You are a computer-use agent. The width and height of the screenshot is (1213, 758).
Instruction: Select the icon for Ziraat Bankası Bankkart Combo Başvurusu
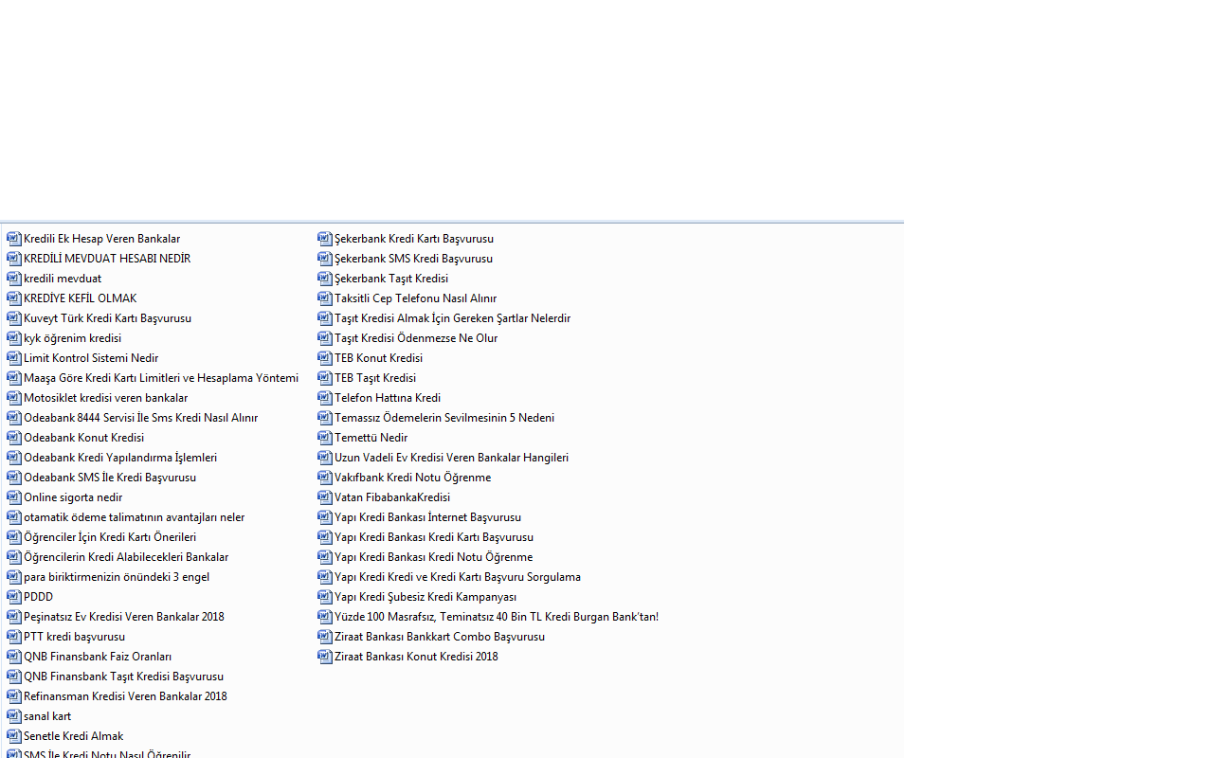coord(325,637)
